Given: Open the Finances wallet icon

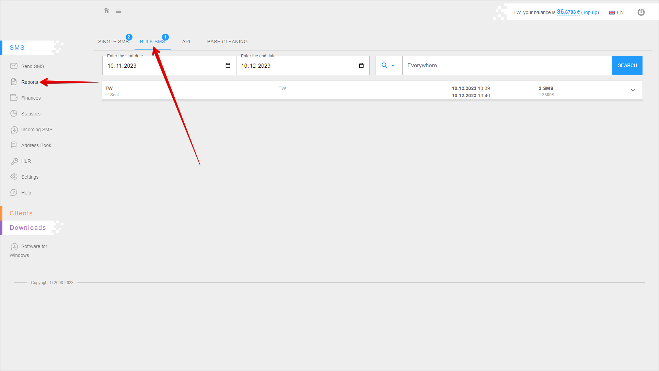Looking at the screenshot, I should point(14,98).
